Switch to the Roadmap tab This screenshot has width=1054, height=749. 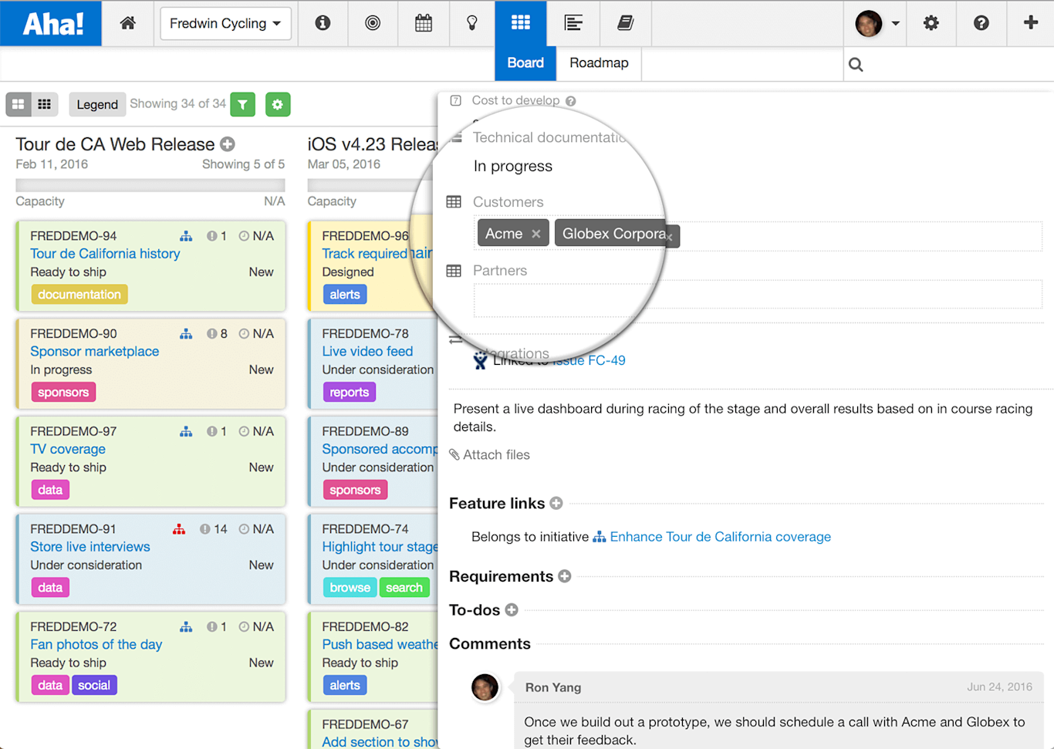(599, 62)
